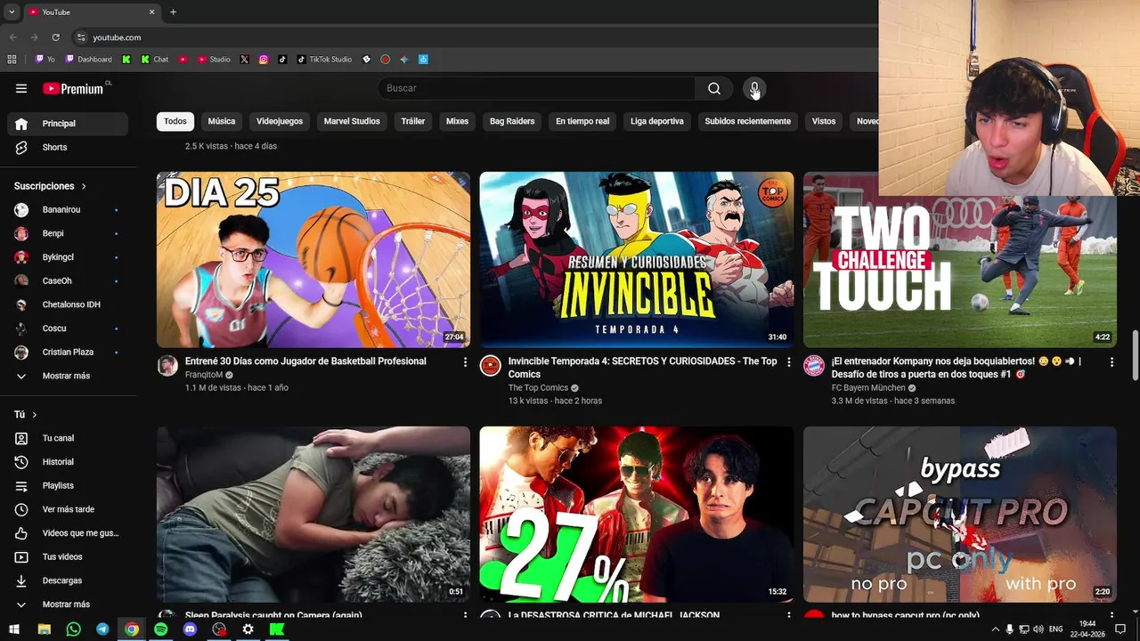
Task: Open Shorts in the sidebar
Action: [x=68, y=147]
